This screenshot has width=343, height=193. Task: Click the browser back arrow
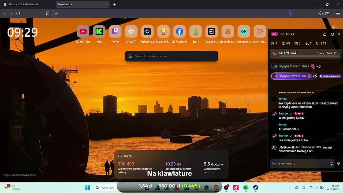tap(5, 13)
